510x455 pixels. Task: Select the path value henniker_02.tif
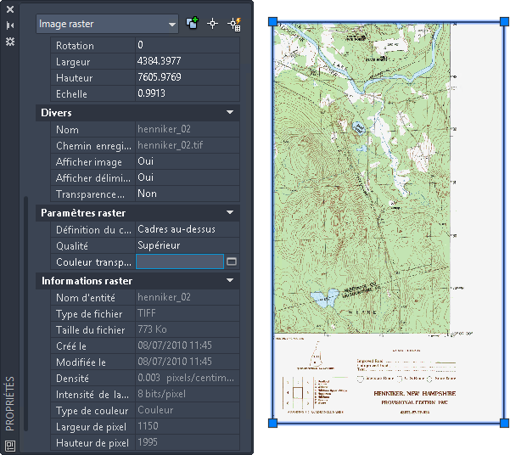188,145
